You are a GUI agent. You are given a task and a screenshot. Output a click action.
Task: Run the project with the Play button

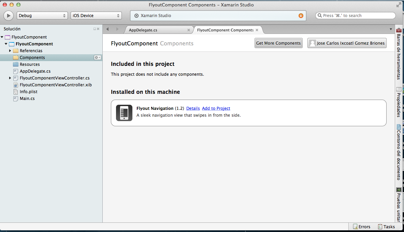[x=8, y=15]
